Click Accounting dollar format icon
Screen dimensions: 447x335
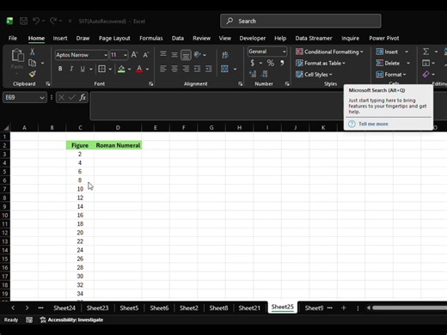pyautogui.click(x=253, y=63)
